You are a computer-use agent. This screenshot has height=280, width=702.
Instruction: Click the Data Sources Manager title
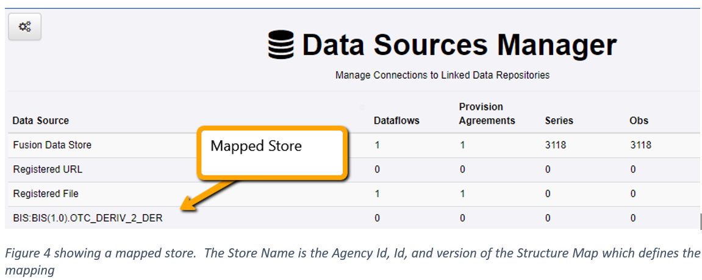[459, 46]
